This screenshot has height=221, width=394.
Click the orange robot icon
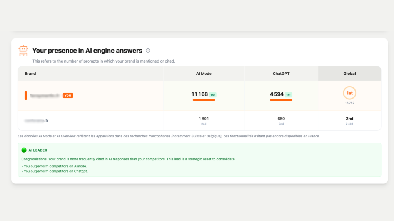click(23, 51)
